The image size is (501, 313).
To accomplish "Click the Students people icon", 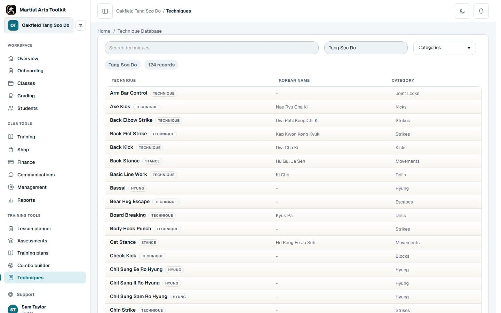I will (x=11, y=108).
